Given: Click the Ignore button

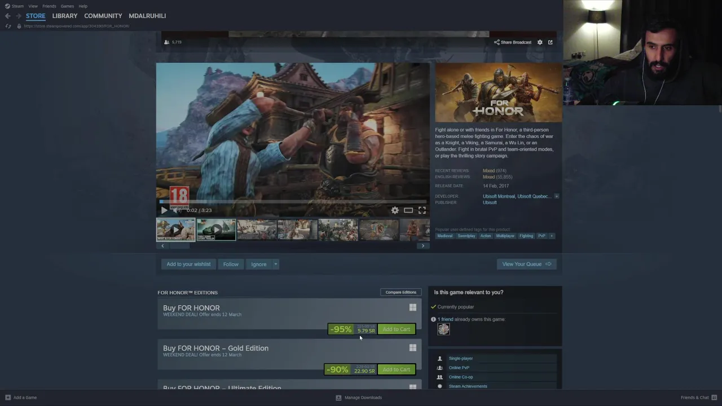Looking at the screenshot, I should (x=259, y=264).
